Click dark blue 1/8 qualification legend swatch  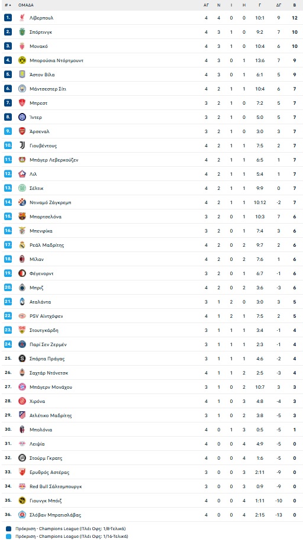coord(9,528)
